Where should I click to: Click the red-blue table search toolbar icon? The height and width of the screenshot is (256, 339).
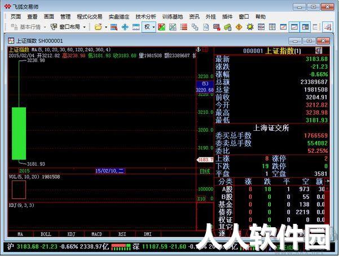click(114, 27)
